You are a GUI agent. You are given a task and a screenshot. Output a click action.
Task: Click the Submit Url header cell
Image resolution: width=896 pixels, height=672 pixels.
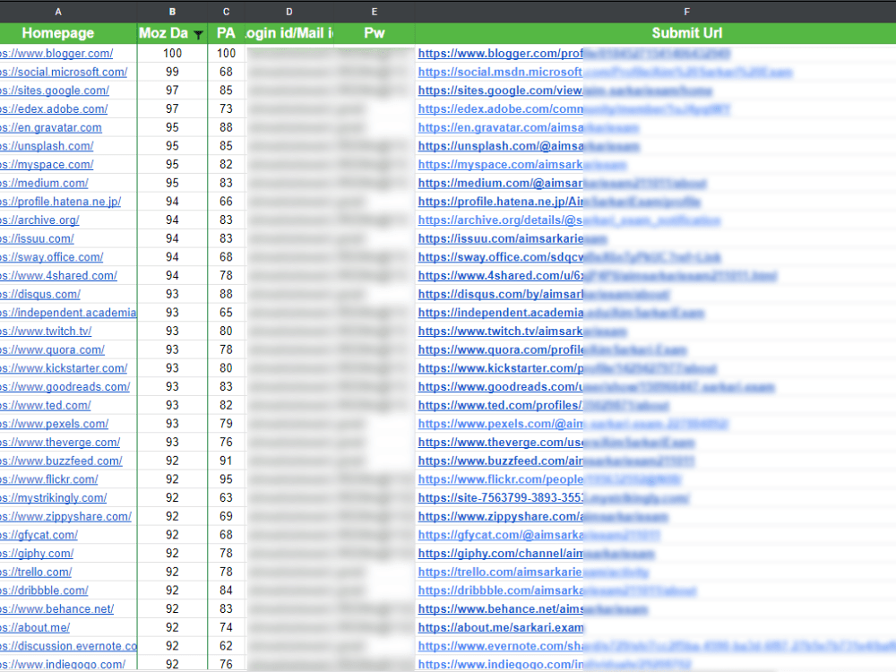coord(687,33)
